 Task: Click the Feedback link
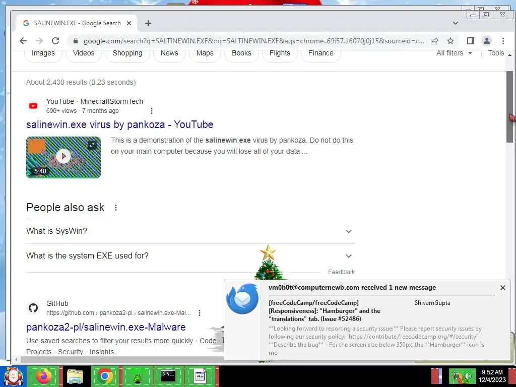point(341,272)
